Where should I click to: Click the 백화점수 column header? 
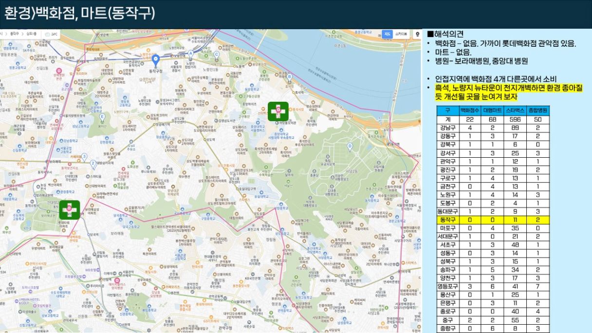[469, 111]
